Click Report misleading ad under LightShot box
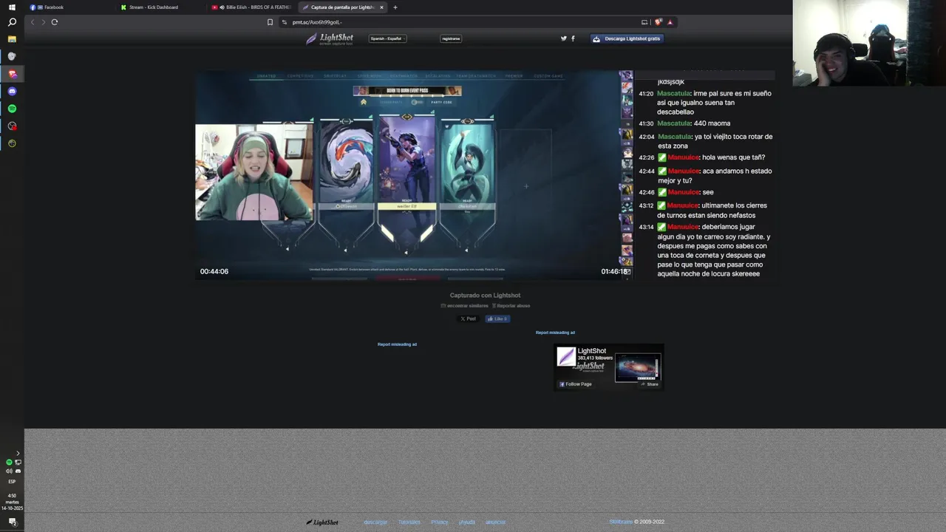Viewport: 946px width, 532px height. pos(555,332)
